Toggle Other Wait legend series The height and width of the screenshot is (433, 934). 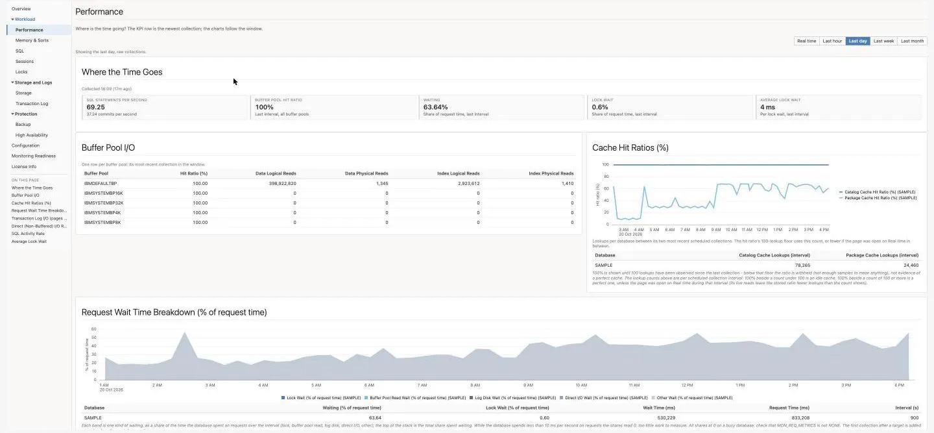pyautogui.click(x=692, y=397)
